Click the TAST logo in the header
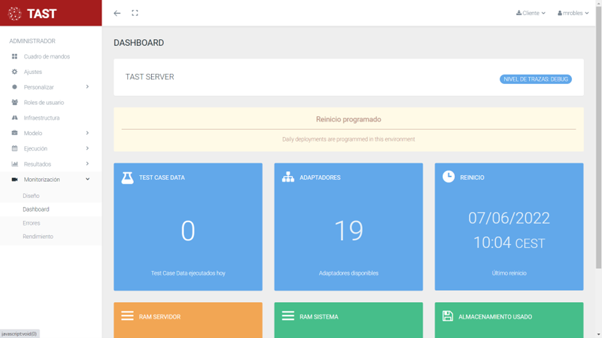602x338 pixels. coord(33,13)
